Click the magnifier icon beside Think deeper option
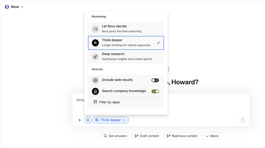 point(95,43)
